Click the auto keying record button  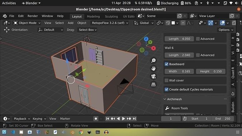[96, 118]
